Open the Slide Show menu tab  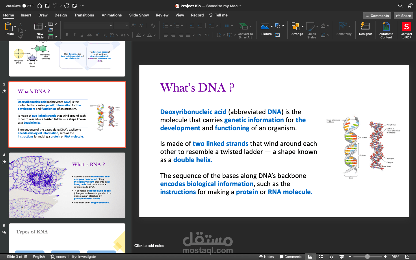139,15
